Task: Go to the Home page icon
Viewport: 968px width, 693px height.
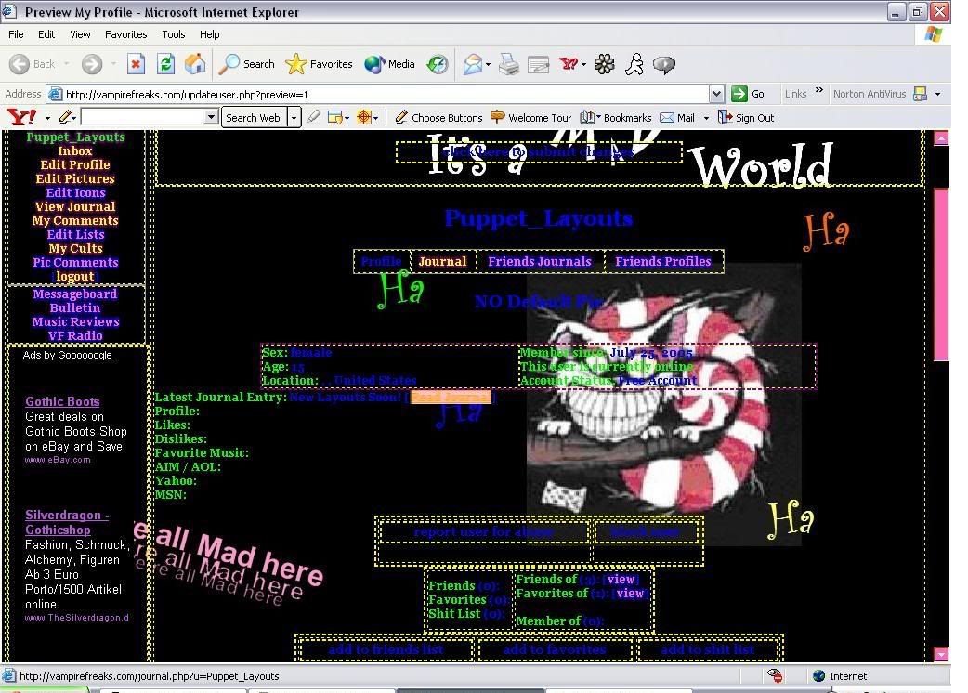Action: (195, 63)
